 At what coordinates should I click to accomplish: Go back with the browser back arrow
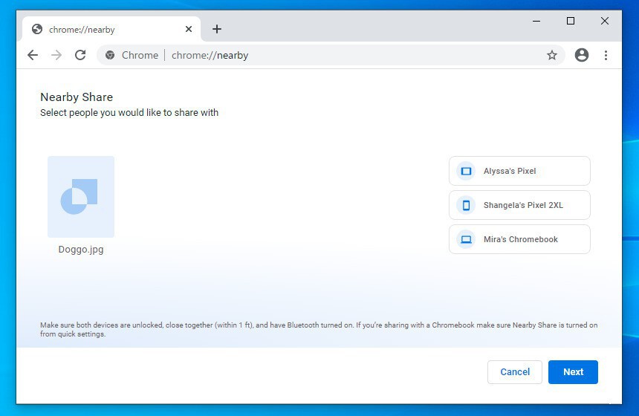(x=33, y=55)
